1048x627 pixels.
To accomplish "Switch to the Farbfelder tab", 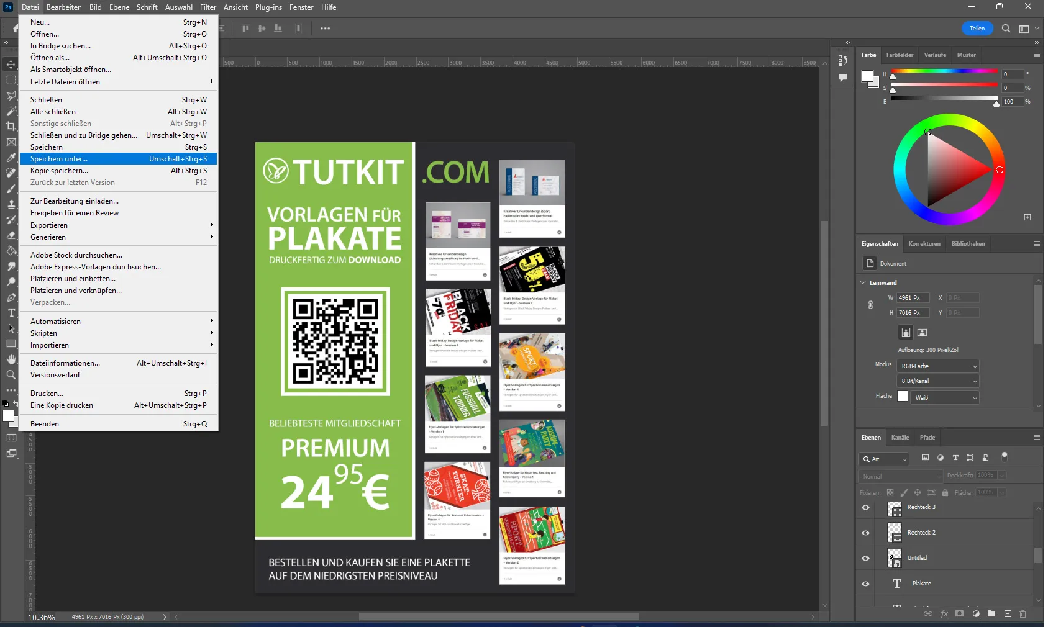I will 900,55.
